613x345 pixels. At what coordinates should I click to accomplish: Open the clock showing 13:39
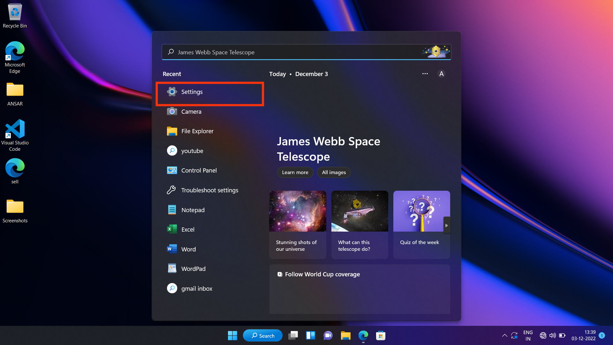(x=584, y=335)
